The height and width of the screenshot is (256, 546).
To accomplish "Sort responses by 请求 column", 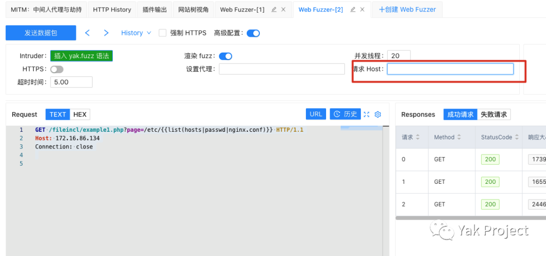I will pyautogui.click(x=418, y=137).
